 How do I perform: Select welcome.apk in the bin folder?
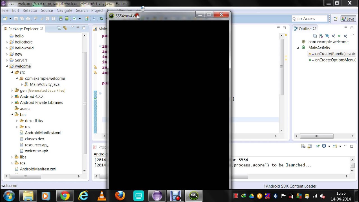[36, 151]
